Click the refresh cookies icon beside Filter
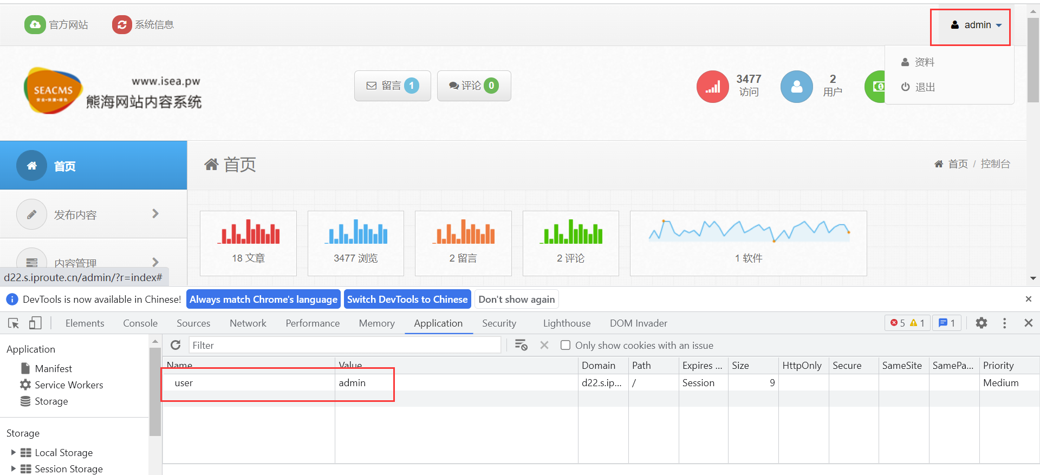This screenshot has height=475, width=1040. click(175, 346)
